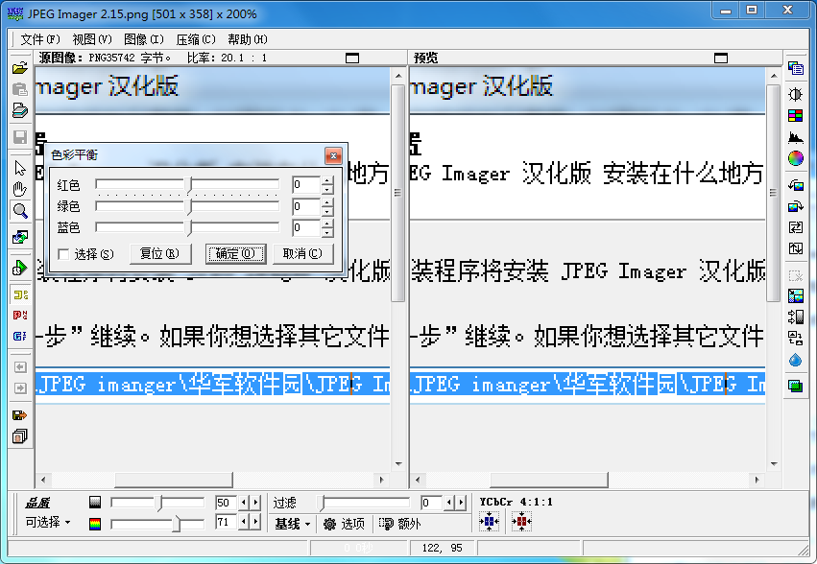Click the blue chroma subsampling icon

[489, 521]
